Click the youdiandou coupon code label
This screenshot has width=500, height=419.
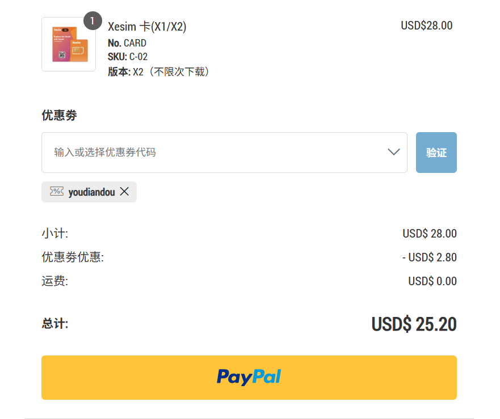pos(91,192)
